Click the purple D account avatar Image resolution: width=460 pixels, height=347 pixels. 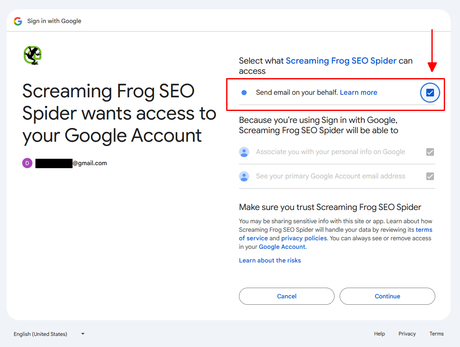pyautogui.click(x=27, y=163)
